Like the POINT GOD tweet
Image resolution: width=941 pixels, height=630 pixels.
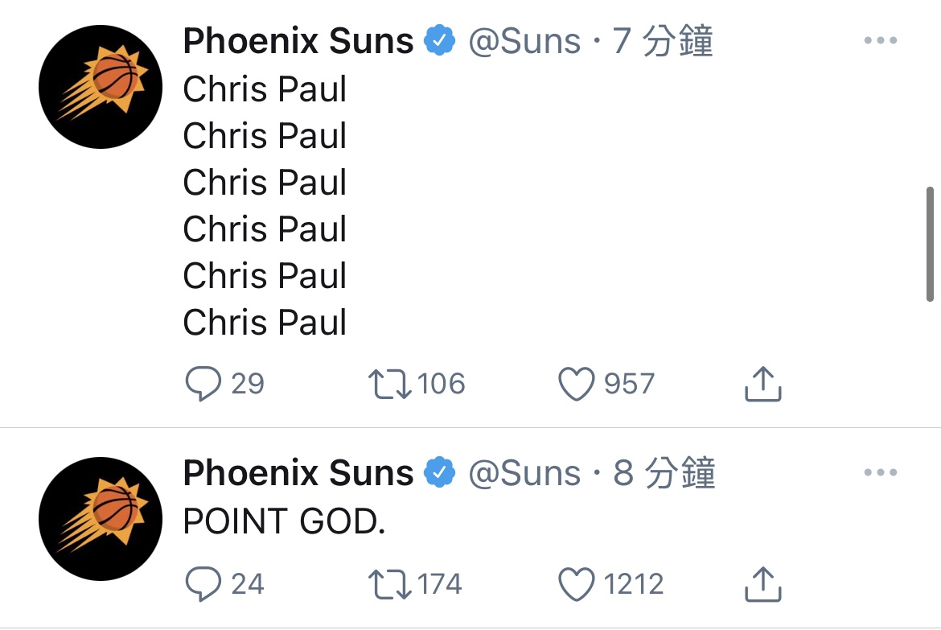[577, 583]
